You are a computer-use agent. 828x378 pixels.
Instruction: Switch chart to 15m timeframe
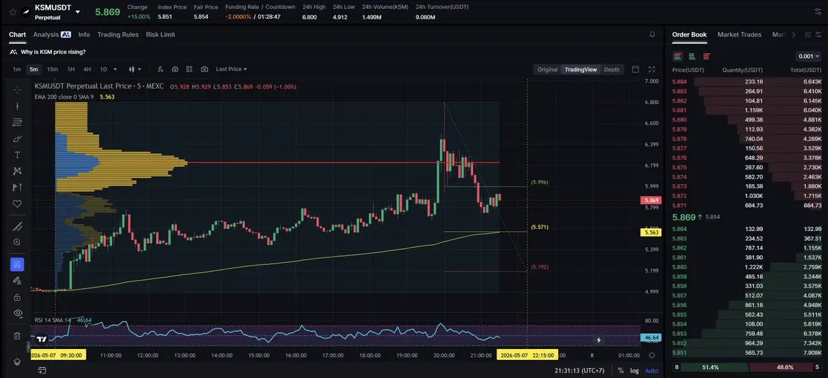52,69
